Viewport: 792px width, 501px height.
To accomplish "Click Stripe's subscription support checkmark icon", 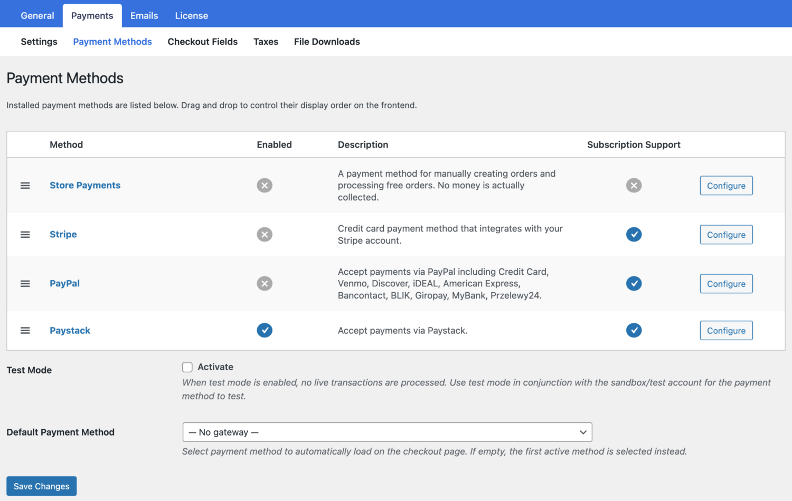I will point(634,235).
